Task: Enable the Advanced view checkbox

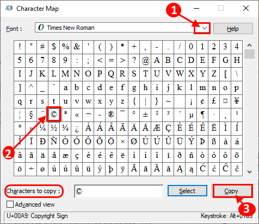Action: pos(10,204)
